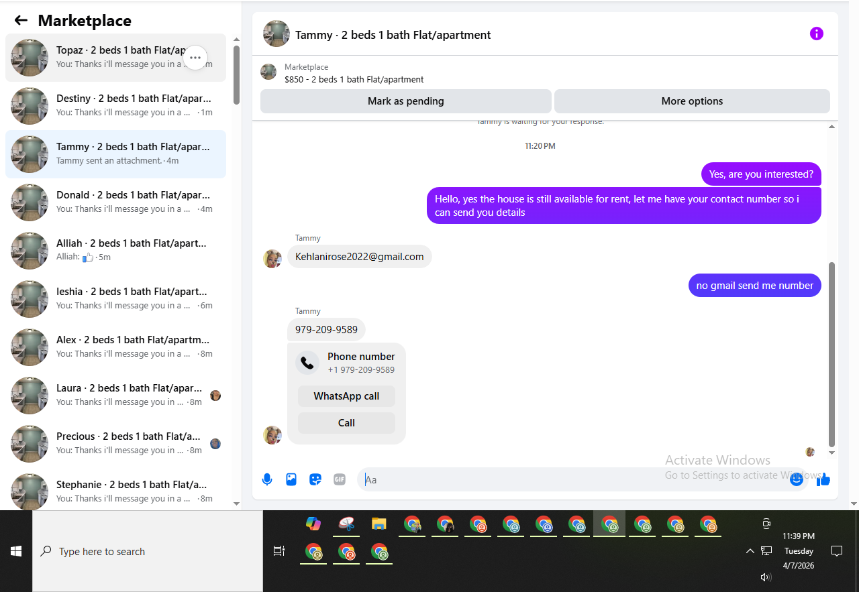859x592 pixels.
Task: Open the More options menu for the listing
Action: [692, 101]
